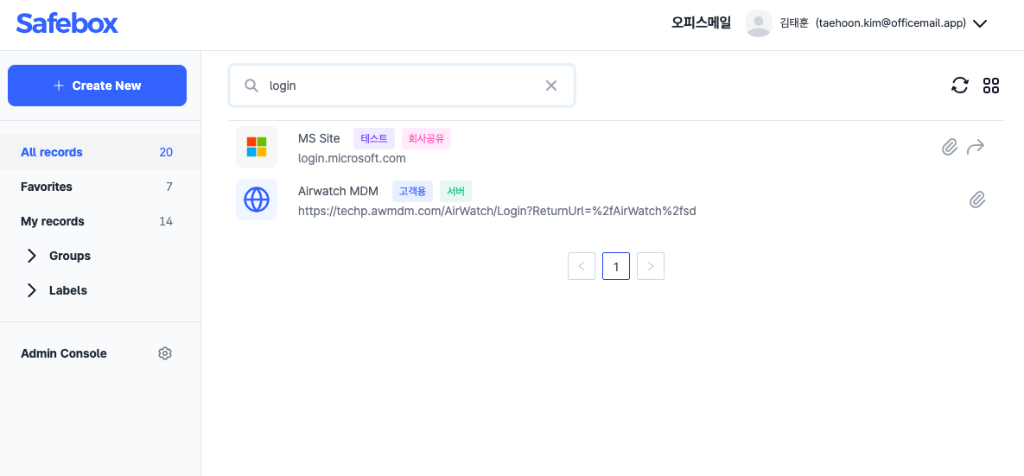
Task: Click the Create New button
Action: 97,86
